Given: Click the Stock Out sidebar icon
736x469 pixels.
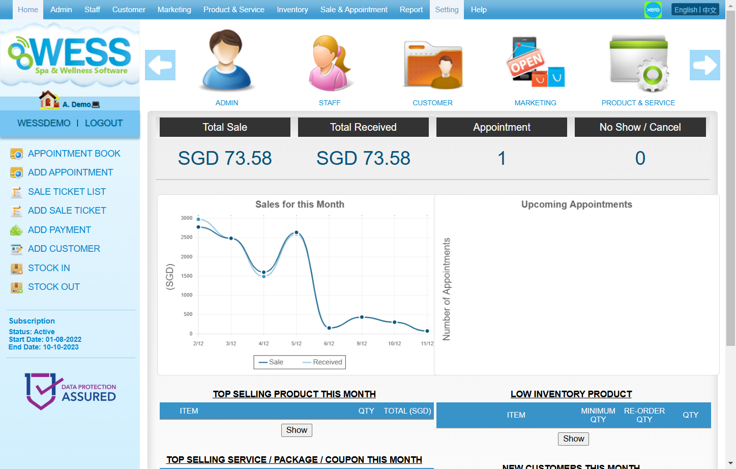Looking at the screenshot, I should coord(16,287).
